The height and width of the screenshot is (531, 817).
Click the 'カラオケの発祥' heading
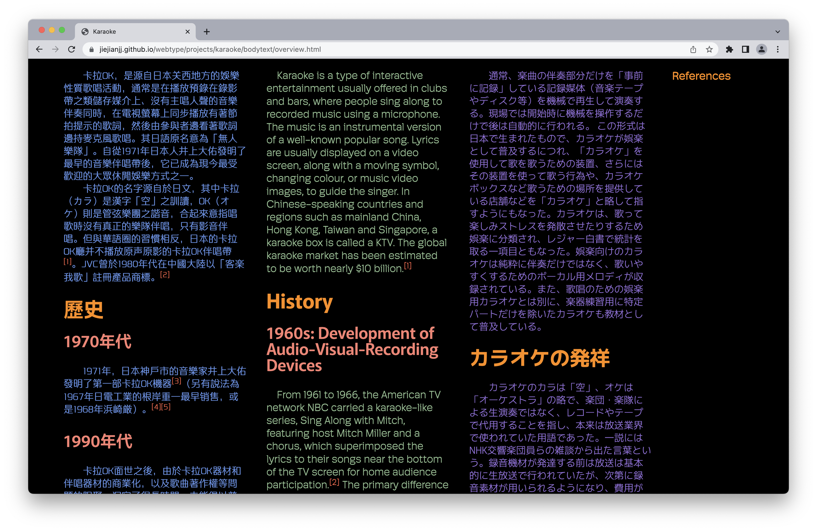click(540, 358)
